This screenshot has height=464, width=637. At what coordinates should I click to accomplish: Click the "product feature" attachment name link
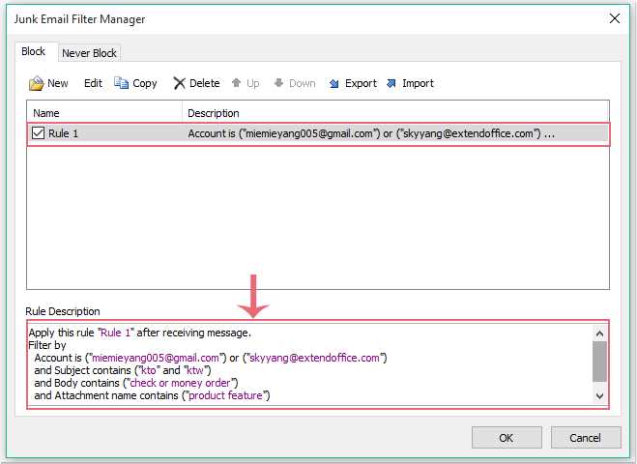tap(225, 395)
